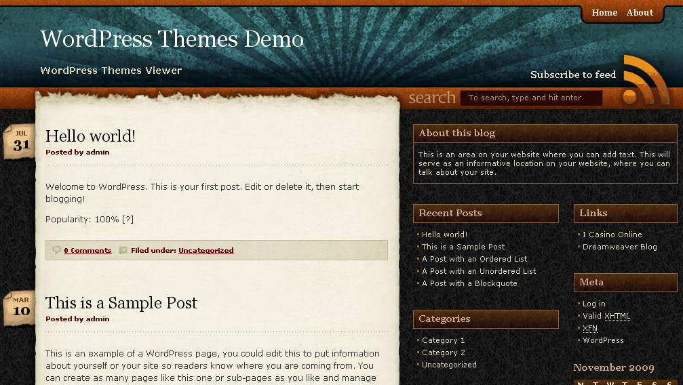The width and height of the screenshot is (683, 385).
Task: Click Posted by admin under Hello world!
Action: click(x=77, y=152)
